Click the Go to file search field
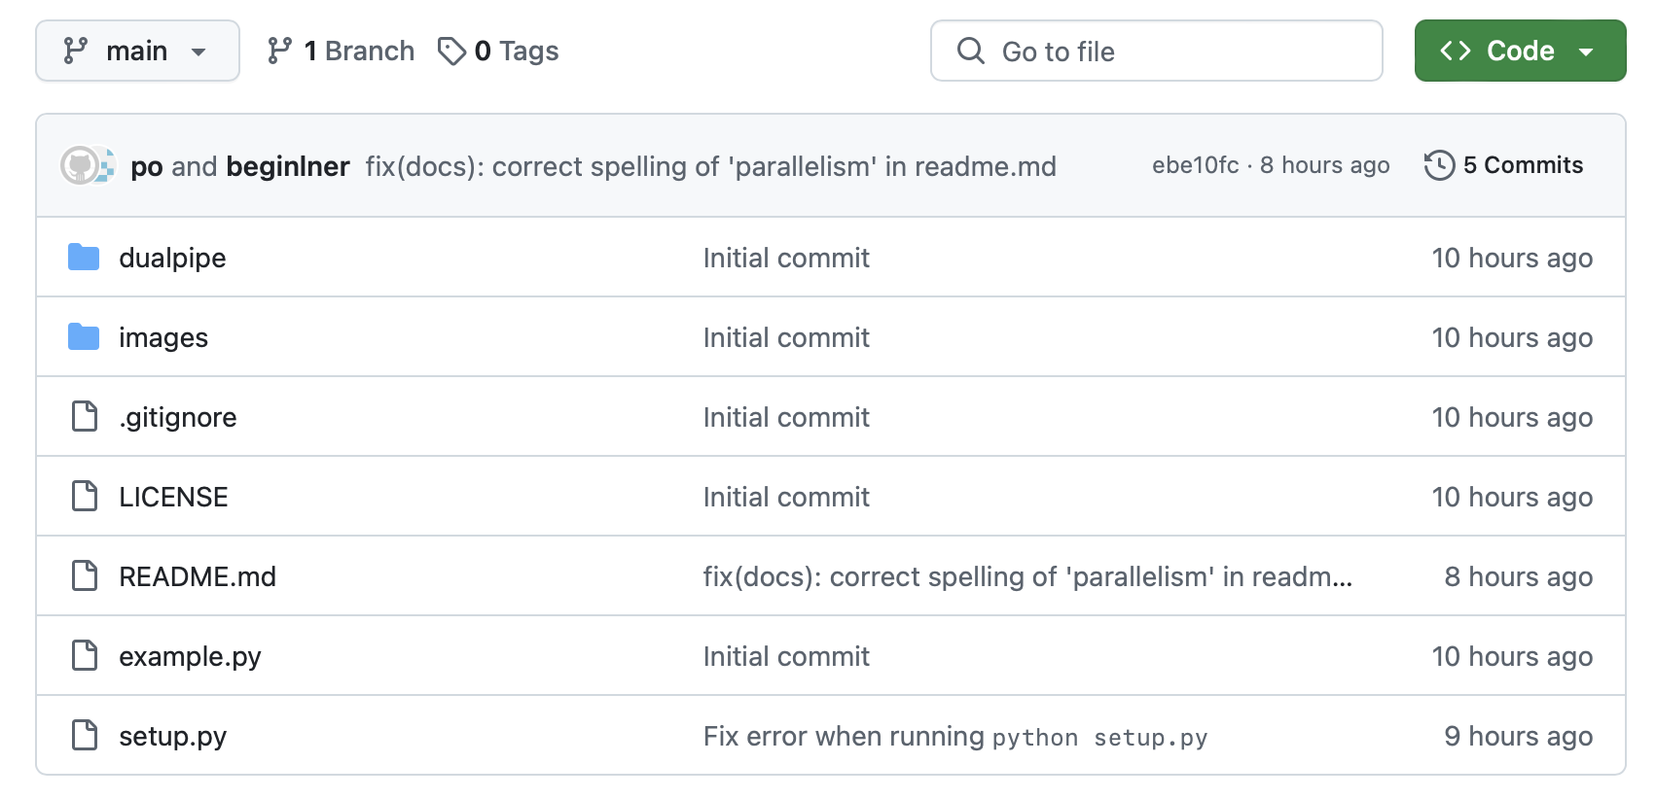Screen dimensions: 1656x799 [x=1156, y=51]
